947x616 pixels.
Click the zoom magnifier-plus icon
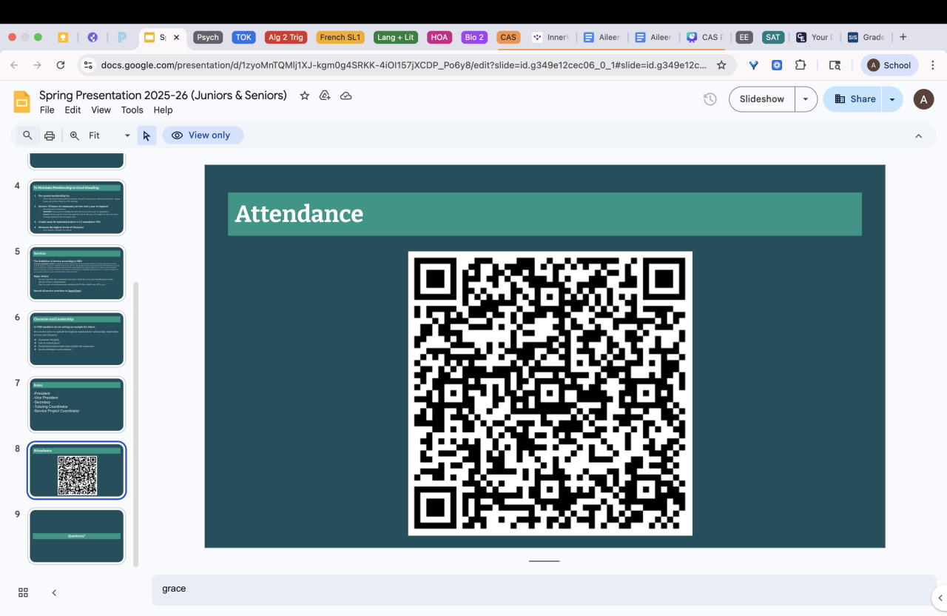(x=75, y=135)
